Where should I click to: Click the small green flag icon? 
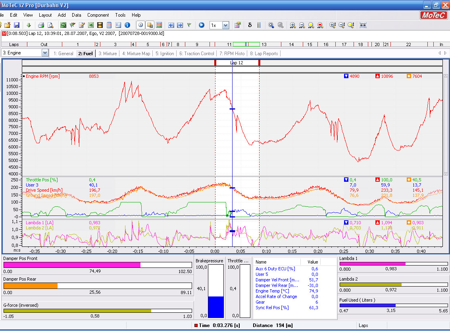pos(189,25)
